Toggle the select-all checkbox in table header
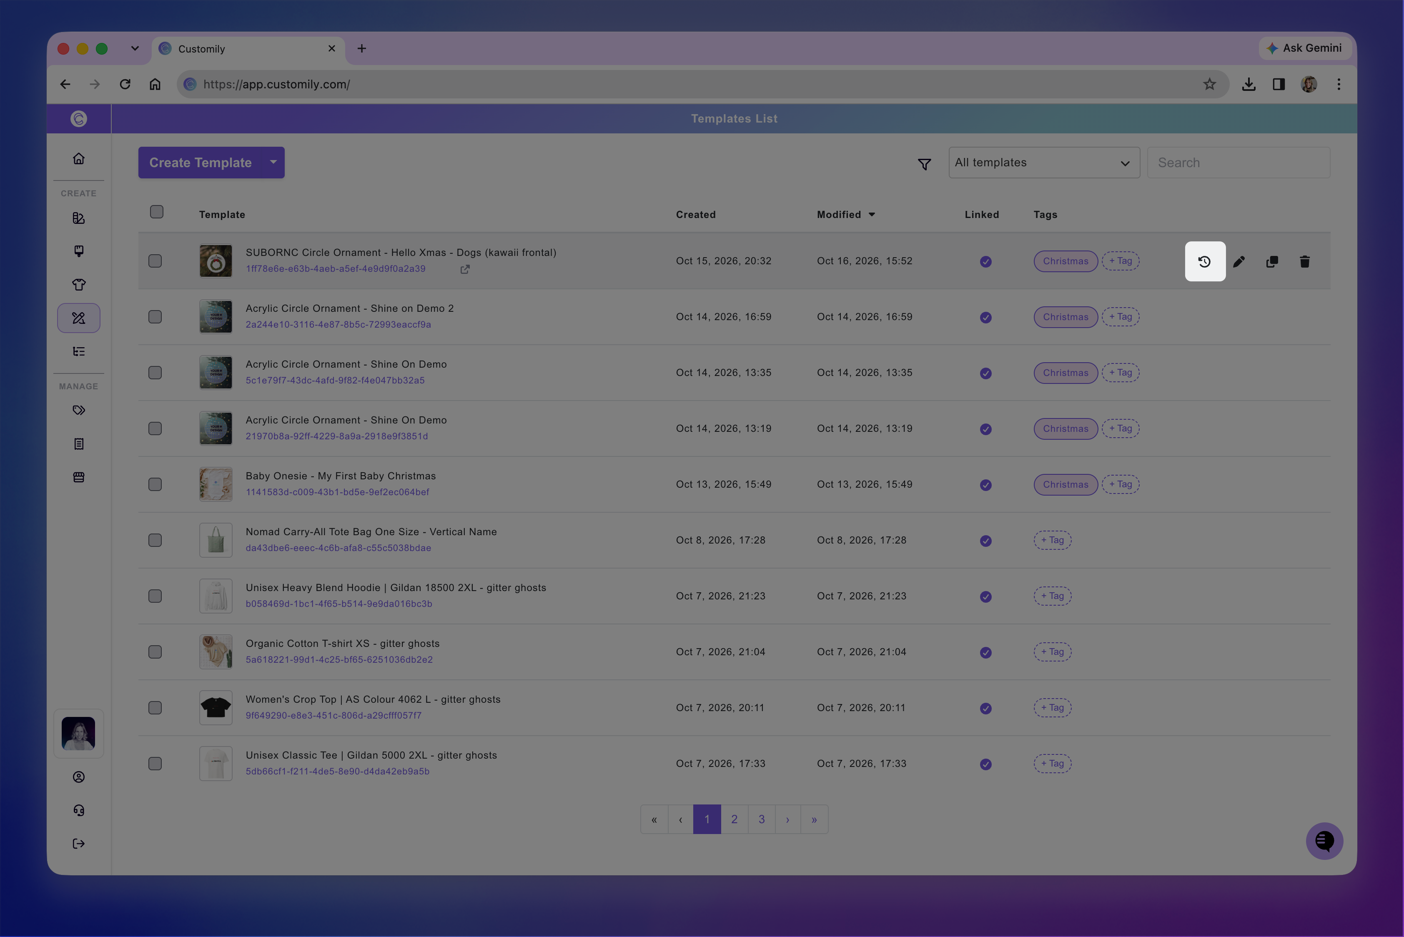This screenshot has height=937, width=1404. point(157,212)
